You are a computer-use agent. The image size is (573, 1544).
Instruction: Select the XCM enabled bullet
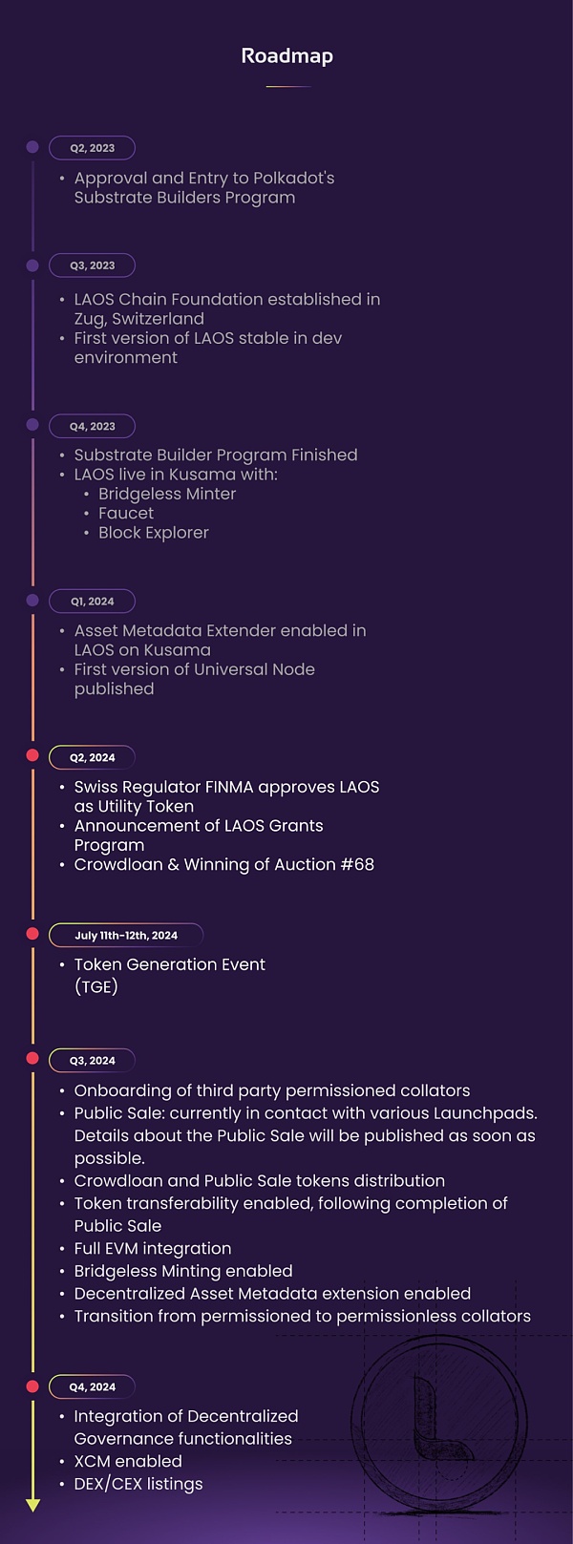coord(128,1461)
